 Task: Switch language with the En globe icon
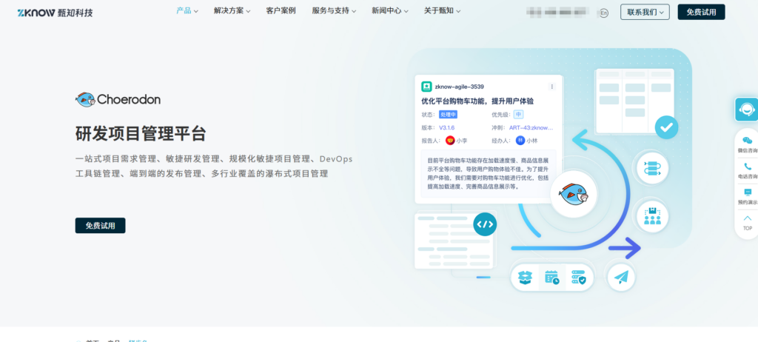(x=603, y=13)
